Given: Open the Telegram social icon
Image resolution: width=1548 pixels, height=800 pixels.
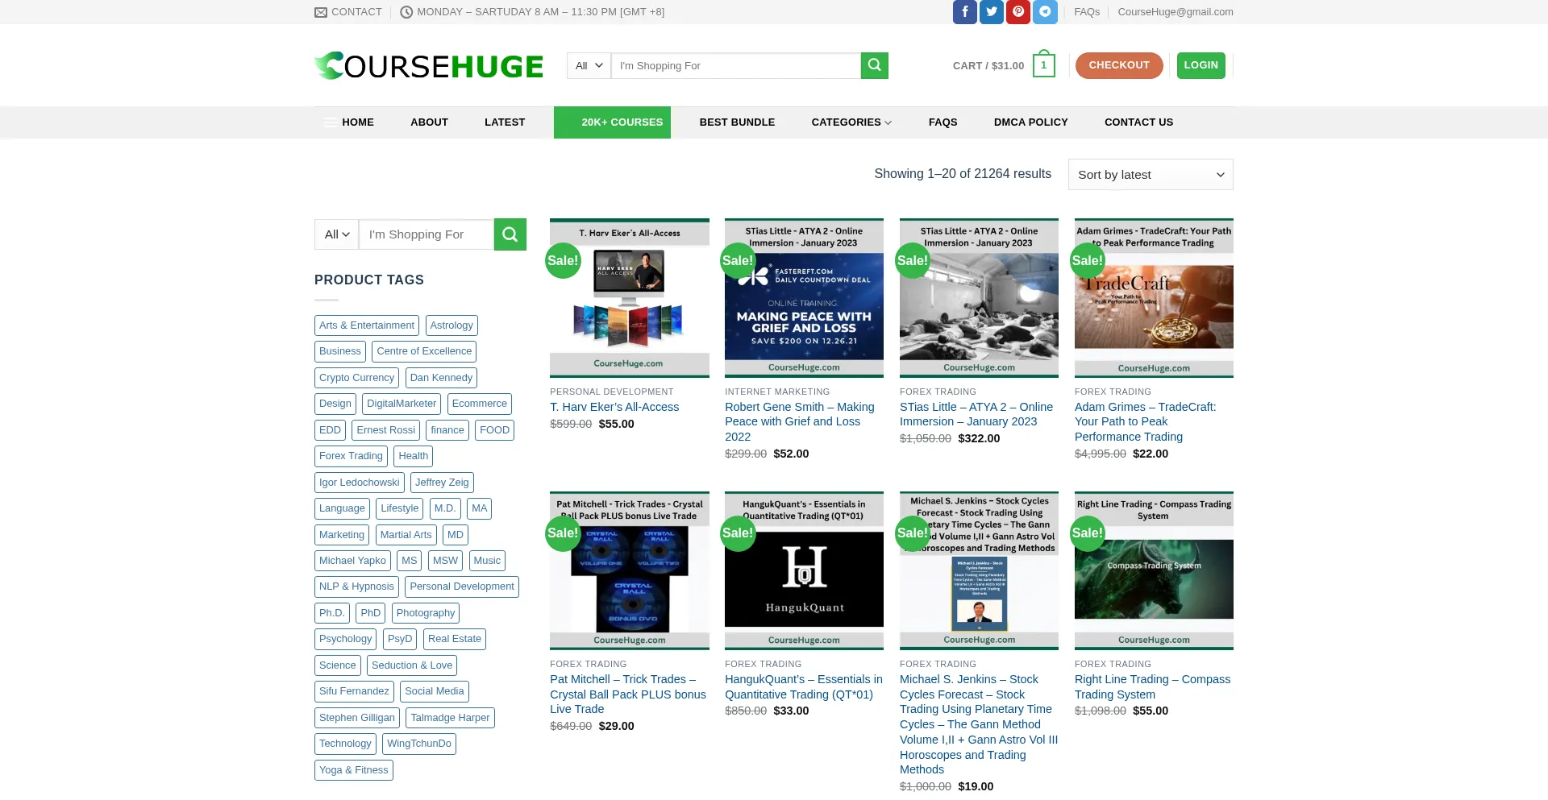Looking at the screenshot, I should tap(1045, 12).
